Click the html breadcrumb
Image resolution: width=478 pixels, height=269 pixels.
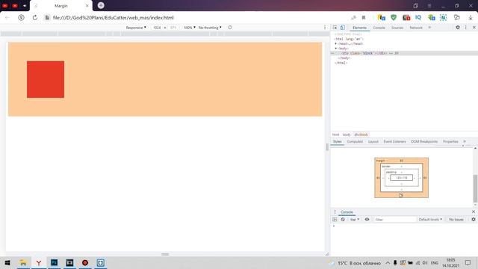(335, 134)
